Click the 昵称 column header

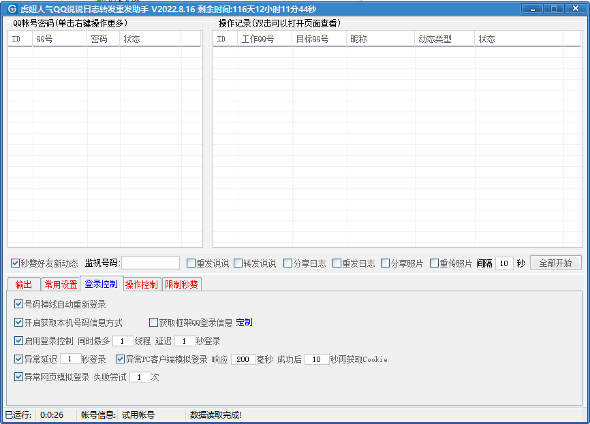(x=380, y=39)
